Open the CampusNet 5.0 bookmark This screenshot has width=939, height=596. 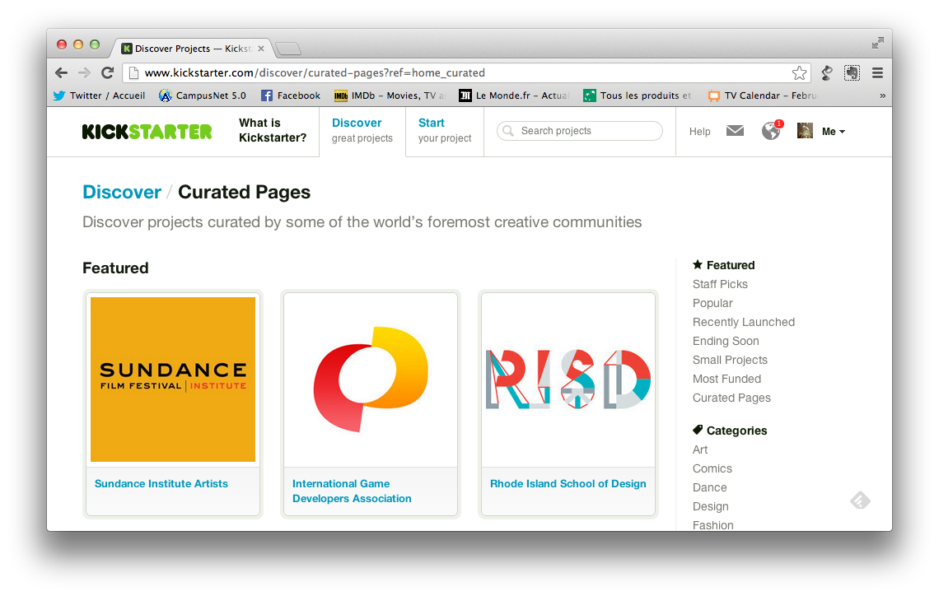coord(203,95)
